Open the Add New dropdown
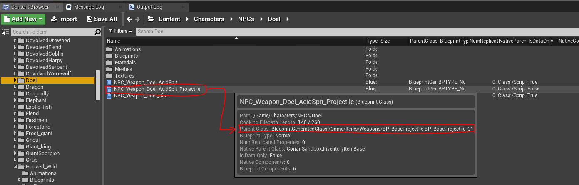579x185 pixels. click(23, 19)
